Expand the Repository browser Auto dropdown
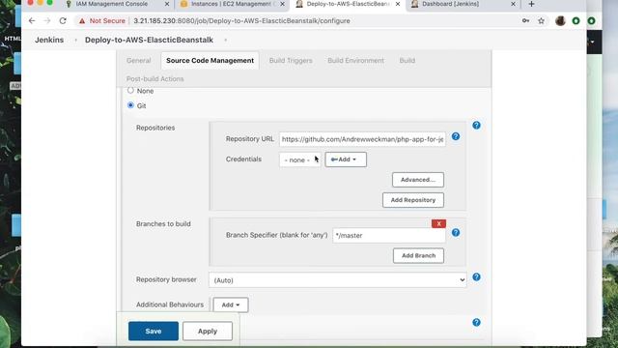The image size is (618, 348). point(338,280)
